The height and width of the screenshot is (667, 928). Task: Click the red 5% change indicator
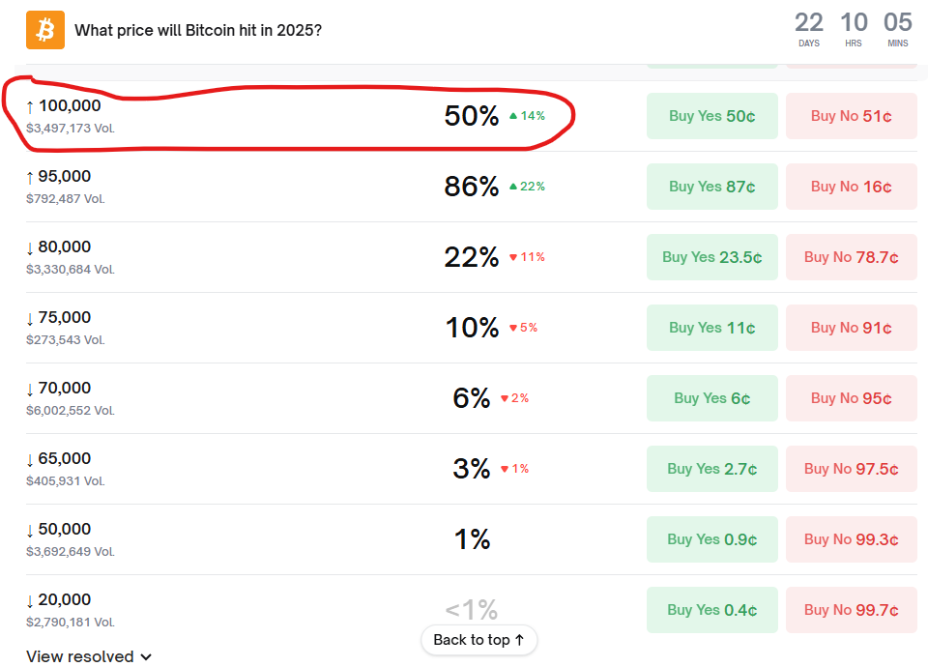(x=523, y=328)
